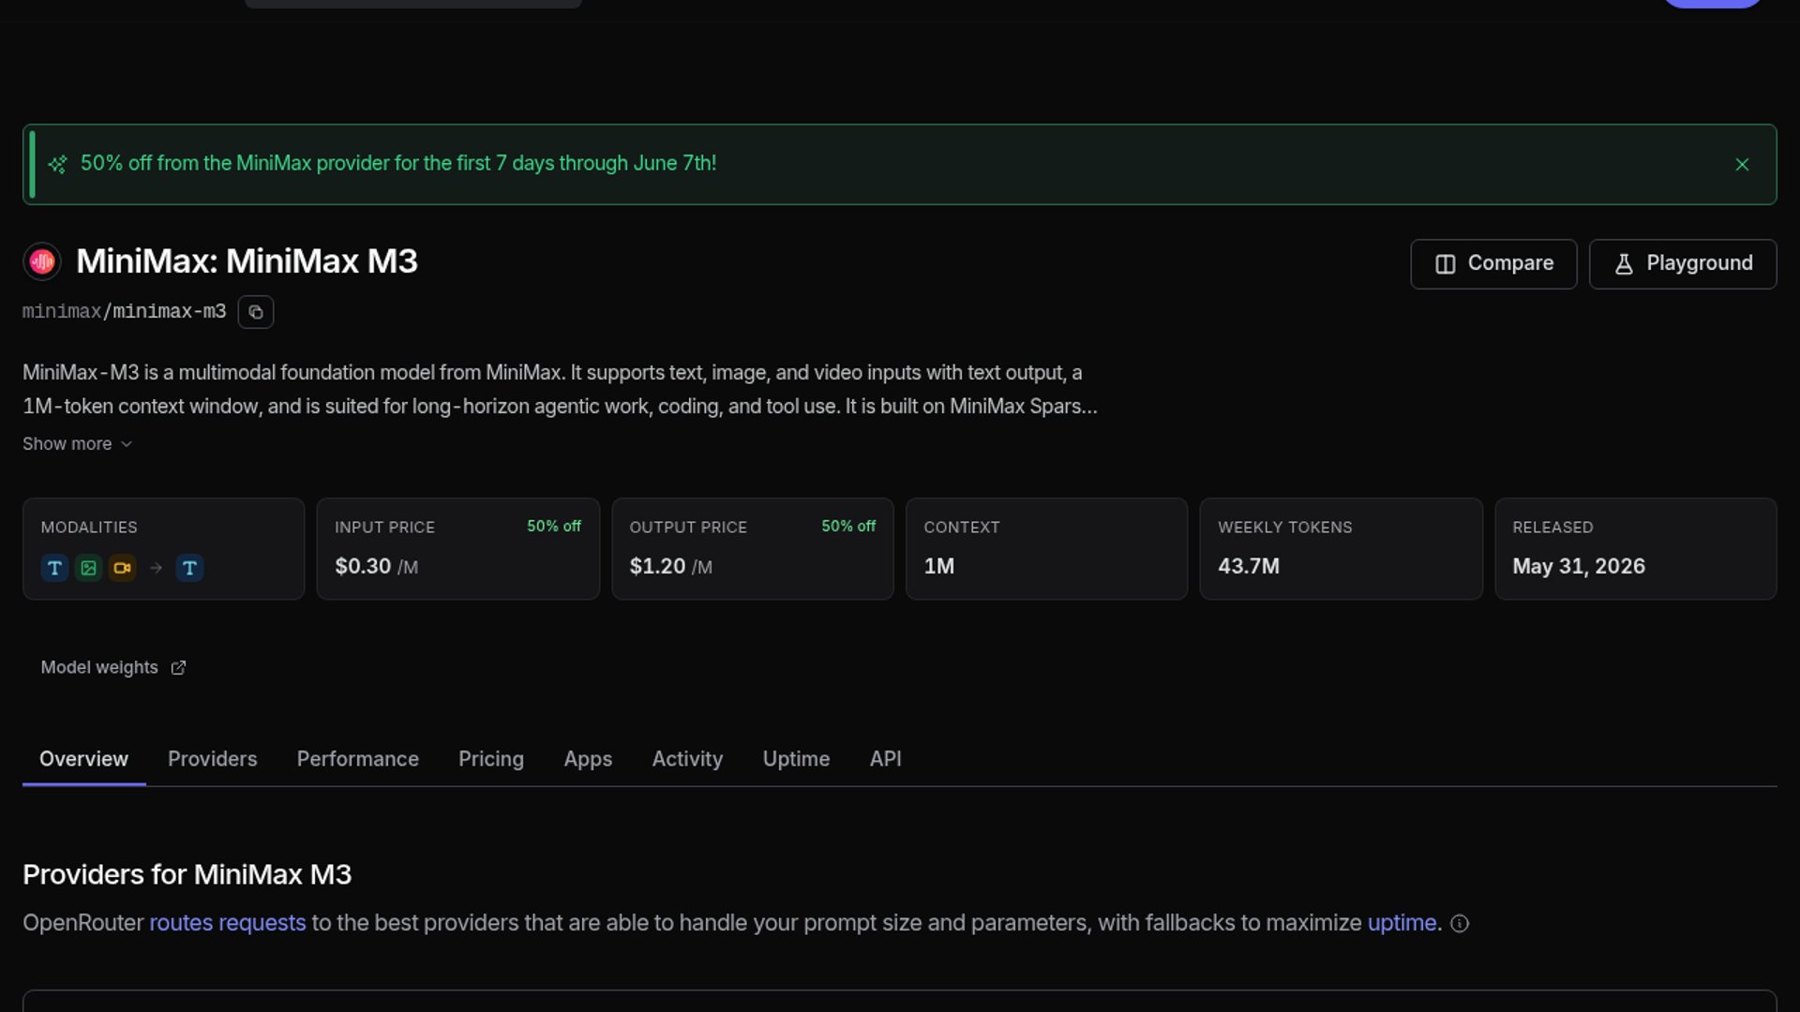Viewport: 1800px width, 1012px height.
Task: Click the MiniMax: MiniMax M3 title
Action: [247, 261]
